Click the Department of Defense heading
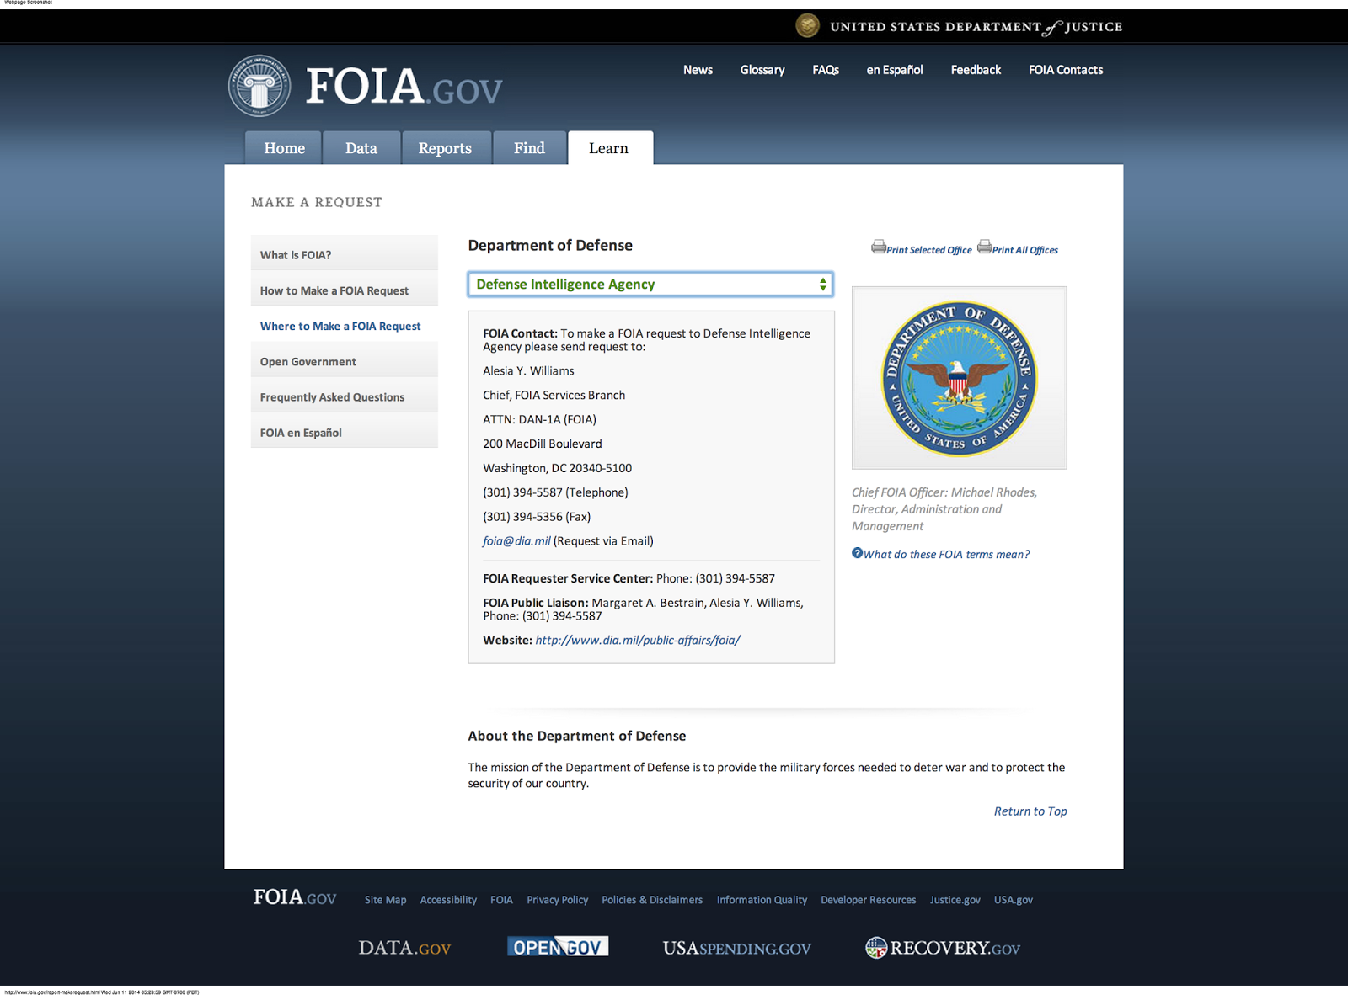Viewport: 1348px width, 995px height. (x=550, y=245)
